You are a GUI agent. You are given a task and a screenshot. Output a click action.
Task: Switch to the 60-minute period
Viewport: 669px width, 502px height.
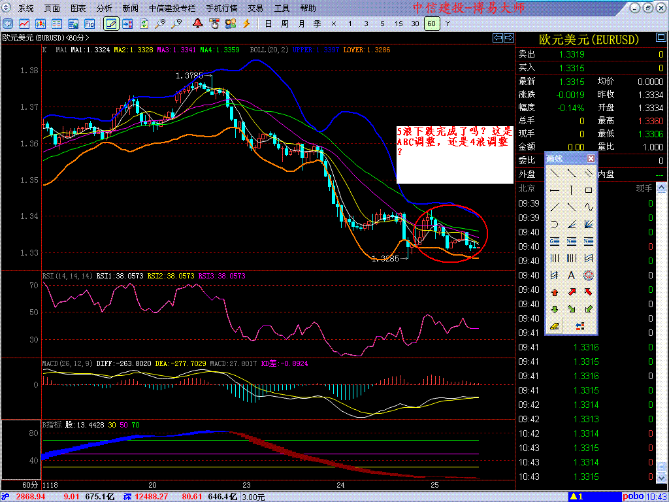[x=431, y=24]
